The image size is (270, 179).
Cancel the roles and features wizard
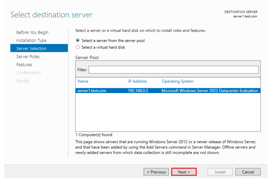[248, 172]
